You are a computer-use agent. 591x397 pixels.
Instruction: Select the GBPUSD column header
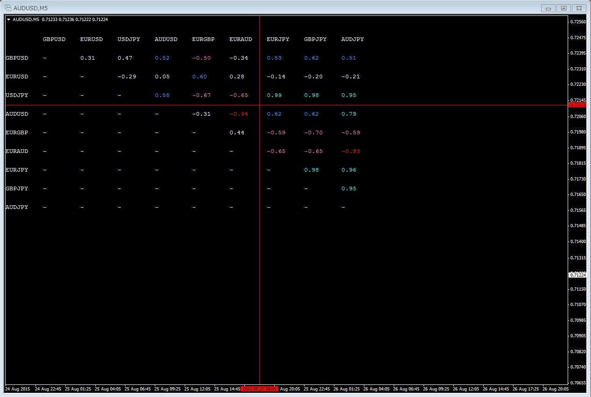pos(54,39)
